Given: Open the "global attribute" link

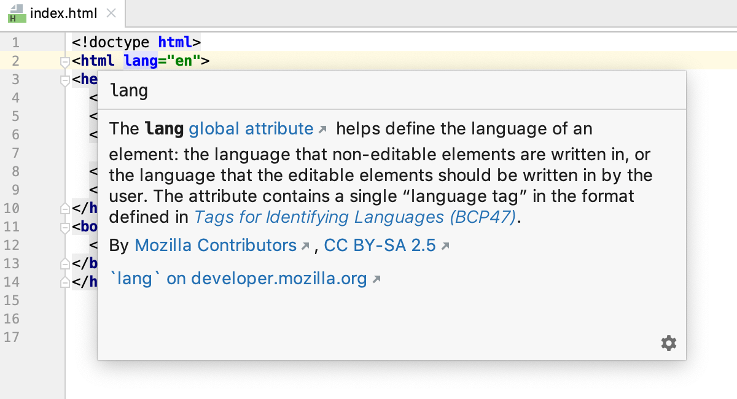Looking at the screenshot, I should coord(251,128).
